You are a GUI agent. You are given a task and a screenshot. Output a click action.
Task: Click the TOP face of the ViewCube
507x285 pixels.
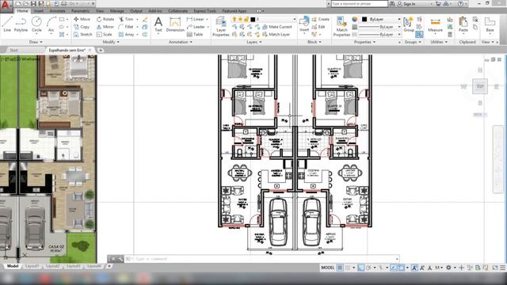point(480,86)
